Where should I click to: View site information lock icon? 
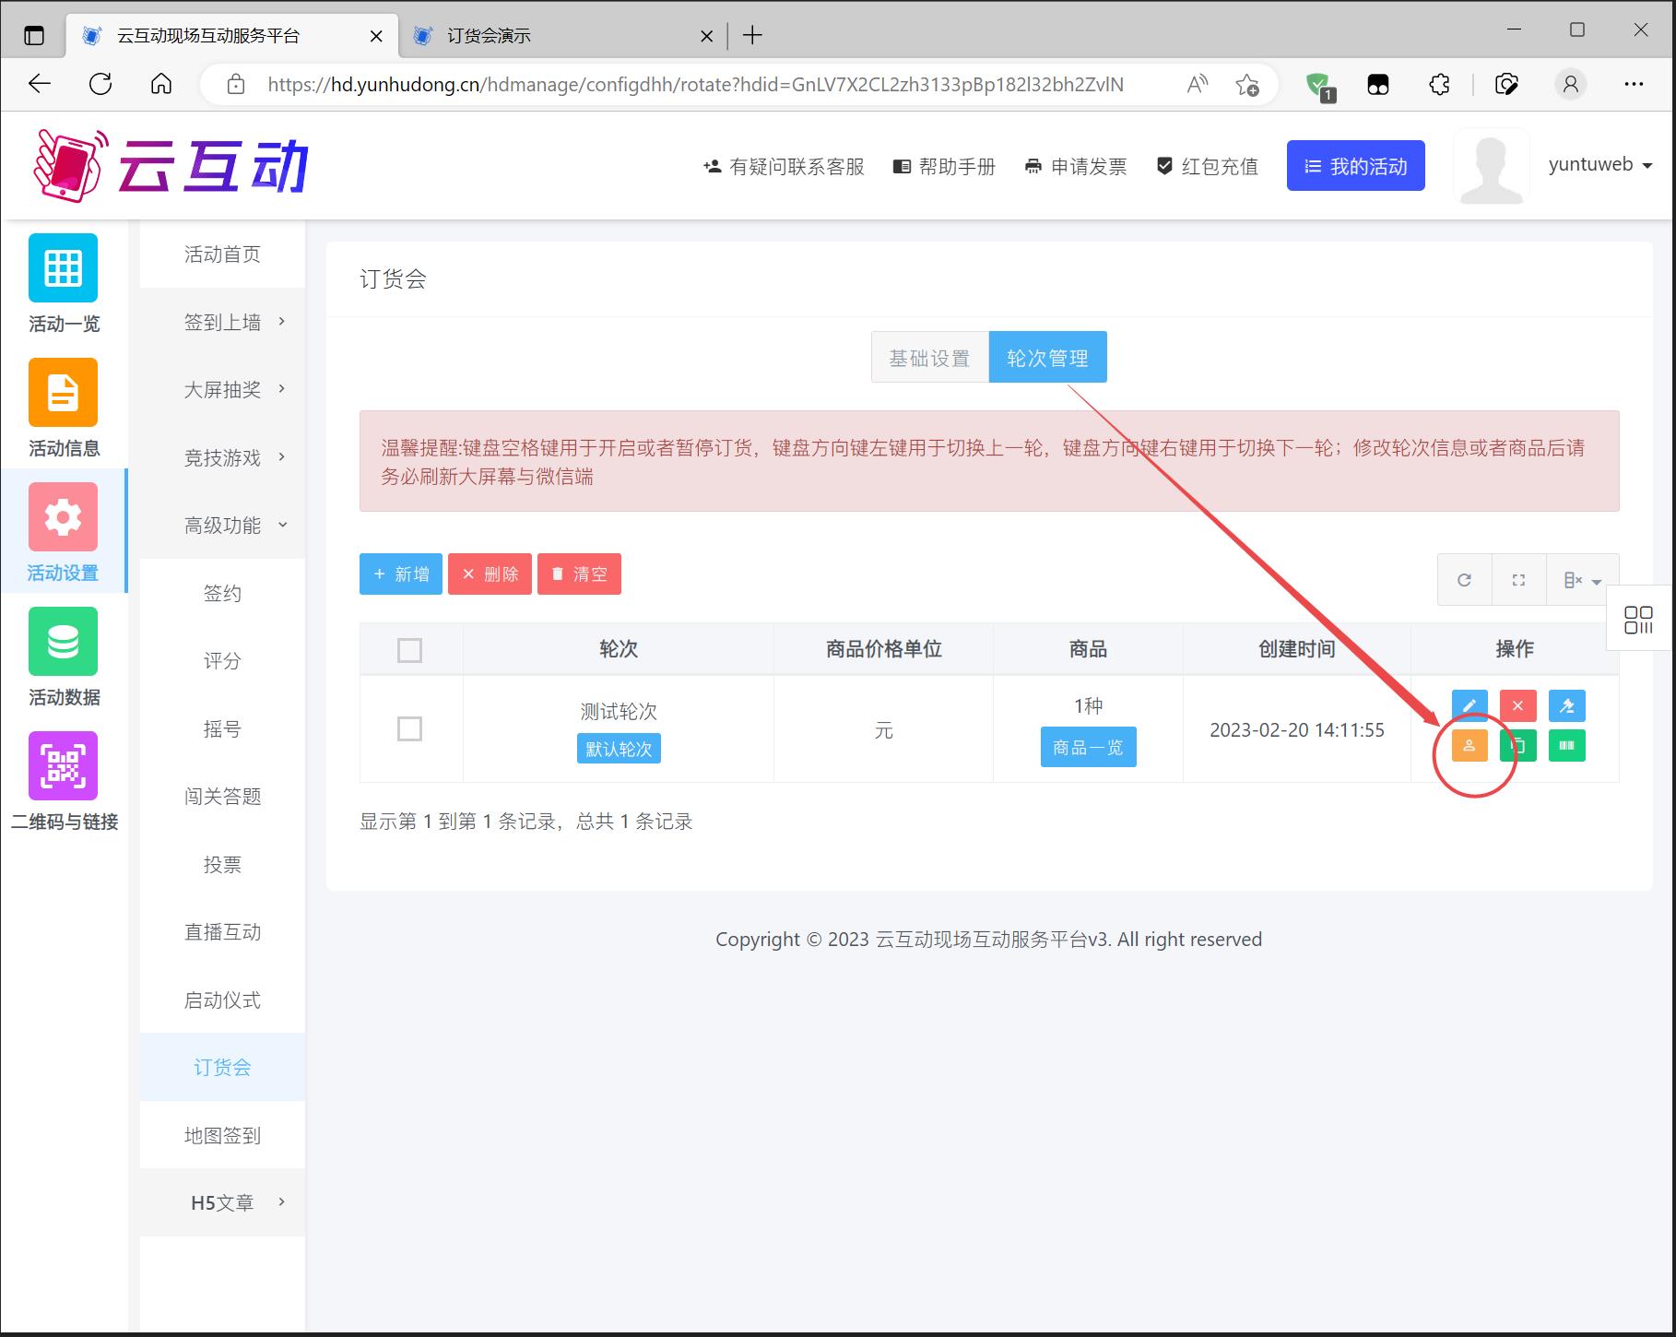click(236, 85)
